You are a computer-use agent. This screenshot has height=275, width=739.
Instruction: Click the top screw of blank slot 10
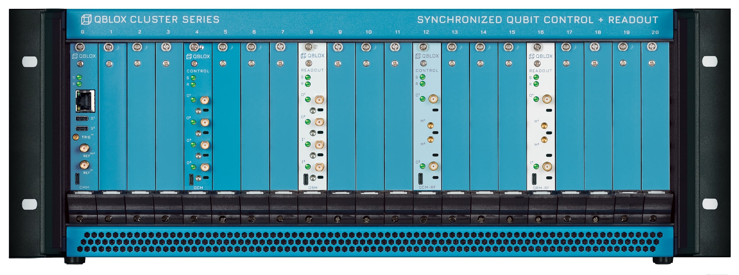click(366, 47)
